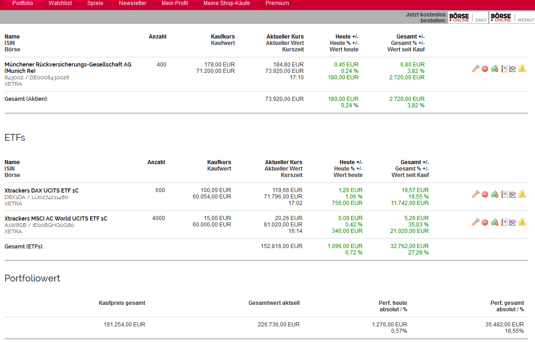Image resolution: width=535 pixels, height=342 pixels.
Task: Click the Gesamt (Aktien): row label
Action: [26, 99]
